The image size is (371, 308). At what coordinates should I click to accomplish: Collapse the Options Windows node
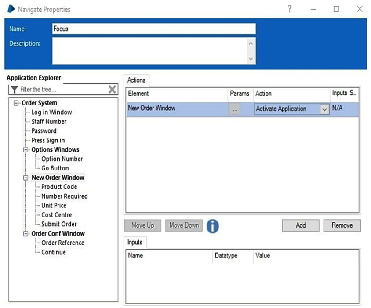[26, 150]
